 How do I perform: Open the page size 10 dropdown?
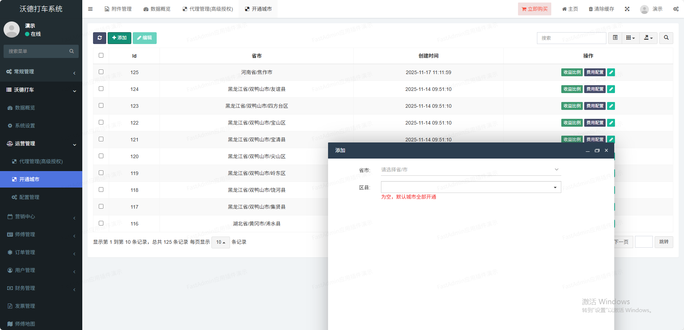220,242
